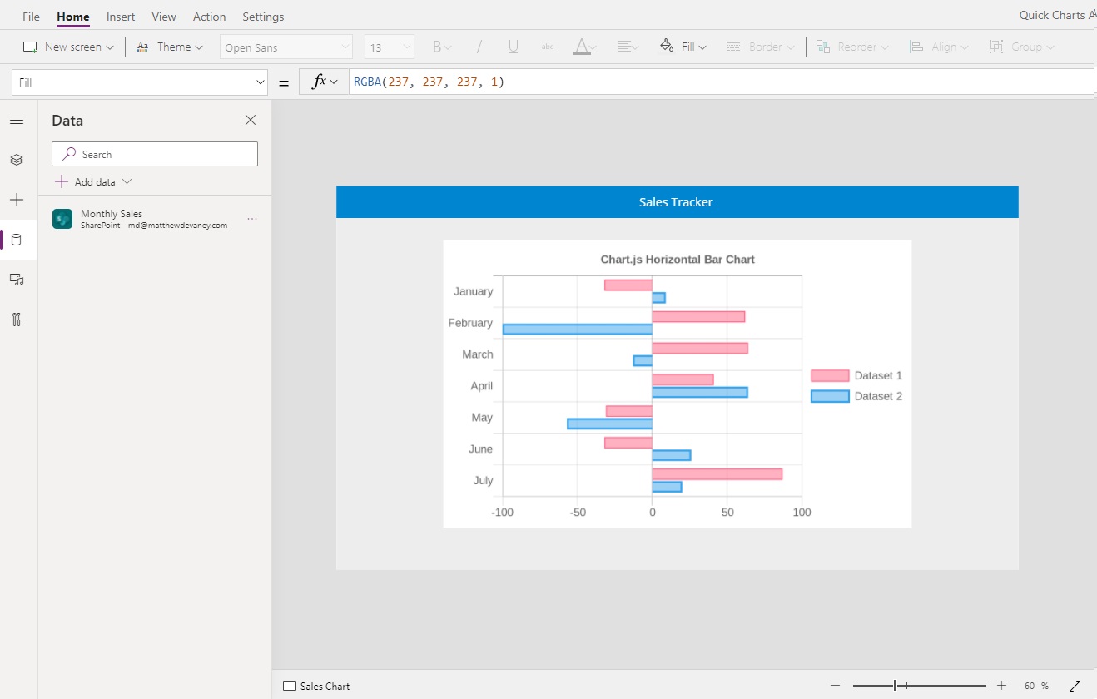Expand the Theme dropdown
Image resolution: width=1097 pixels, height=699 pixels.
click(x=170, y=46)
